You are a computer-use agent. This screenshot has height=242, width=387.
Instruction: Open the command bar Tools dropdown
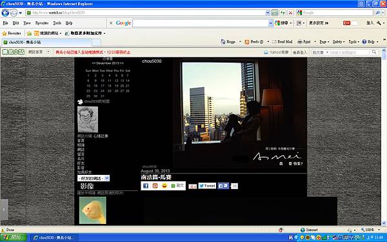(353, 42)
